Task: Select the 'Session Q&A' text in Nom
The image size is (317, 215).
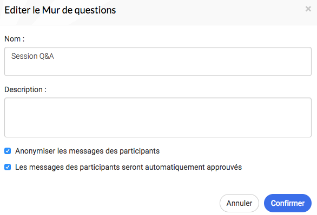Action: [32, 56]
